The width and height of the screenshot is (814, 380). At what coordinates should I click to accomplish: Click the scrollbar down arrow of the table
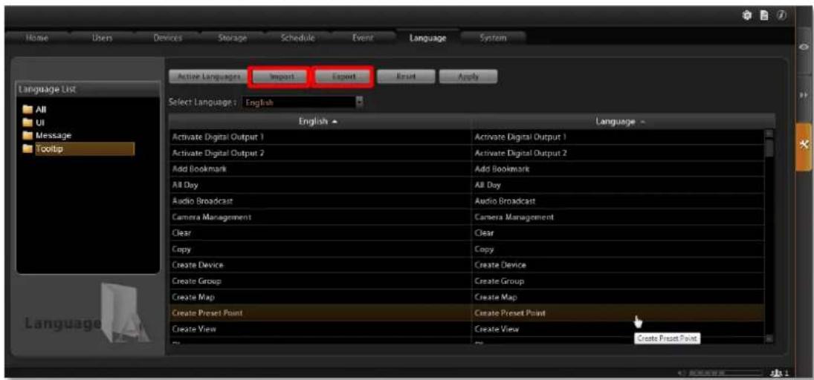click(x=769, y=338)
